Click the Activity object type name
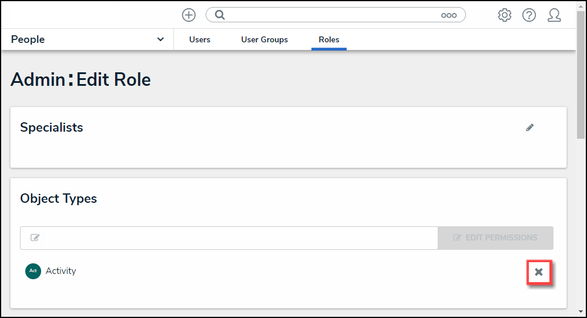 tap(61, 271)
